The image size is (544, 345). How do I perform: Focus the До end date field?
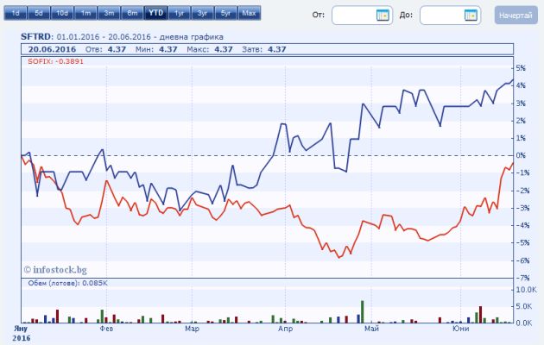[450, 16]
